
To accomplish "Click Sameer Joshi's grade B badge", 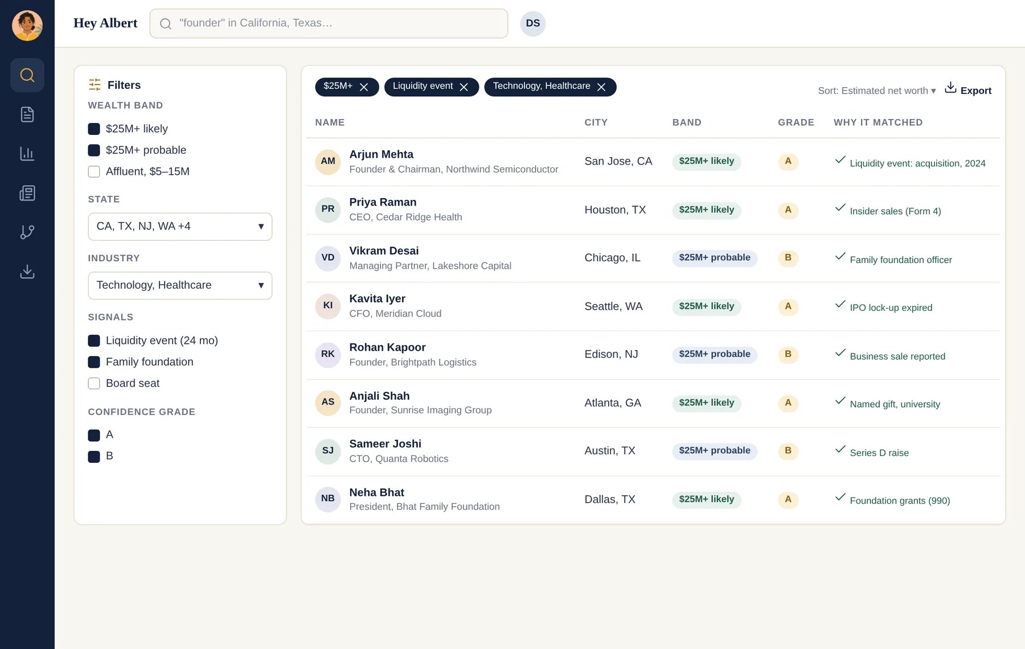I will tap(788, 451).
